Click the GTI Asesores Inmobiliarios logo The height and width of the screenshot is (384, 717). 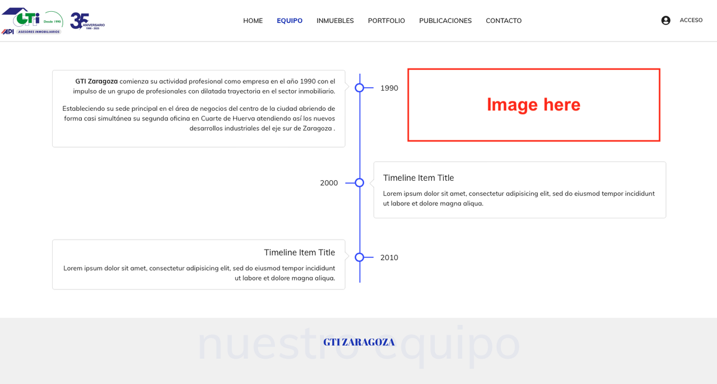31,21
